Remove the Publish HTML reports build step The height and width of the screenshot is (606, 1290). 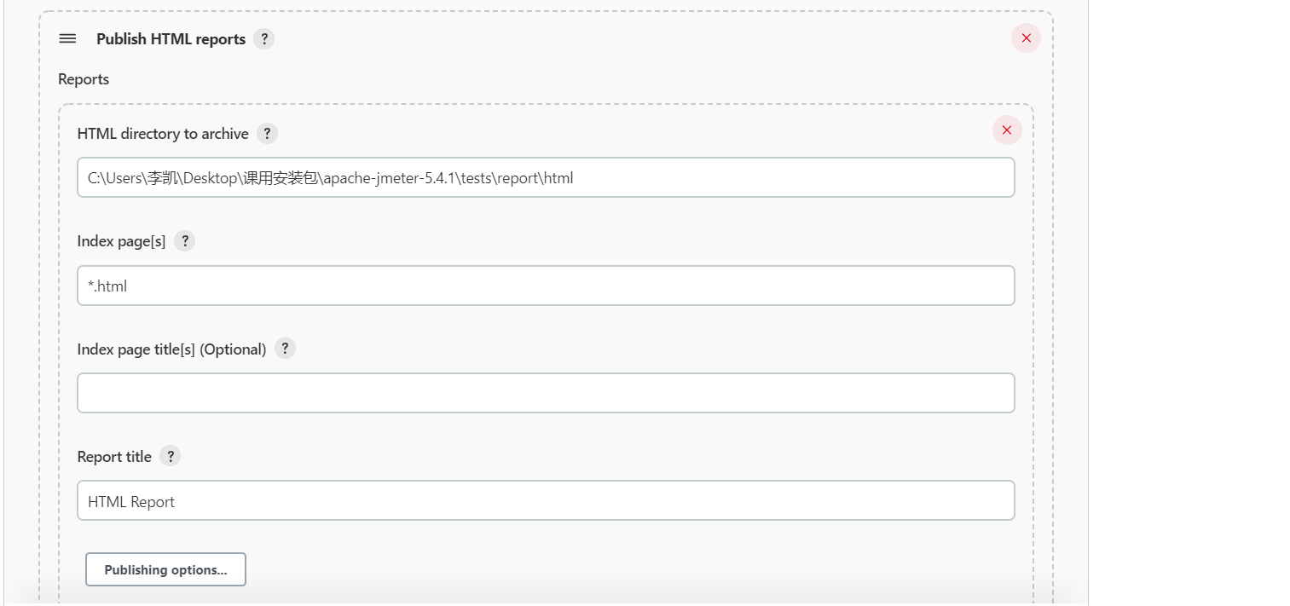(1026, 38)
